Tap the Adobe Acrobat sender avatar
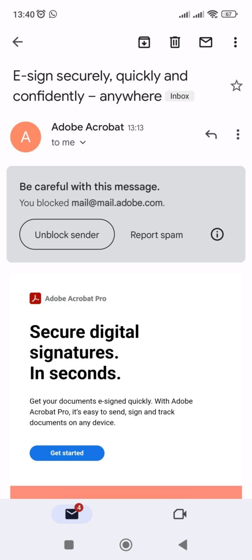This screenshot has width=252, height=560. (26, 136)
